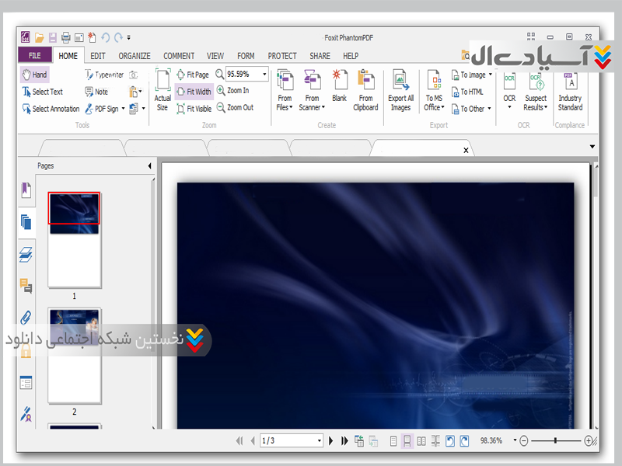Click the Zoom In button

click(232, 91)
